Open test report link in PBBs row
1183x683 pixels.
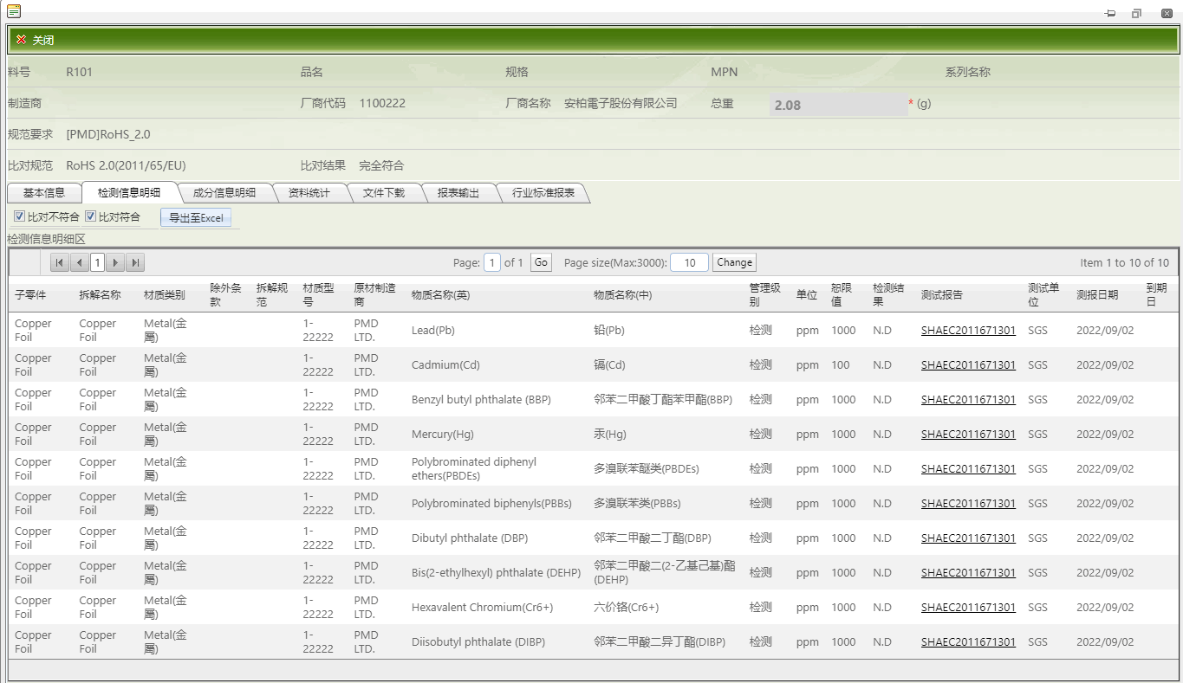tap(968, 504)
